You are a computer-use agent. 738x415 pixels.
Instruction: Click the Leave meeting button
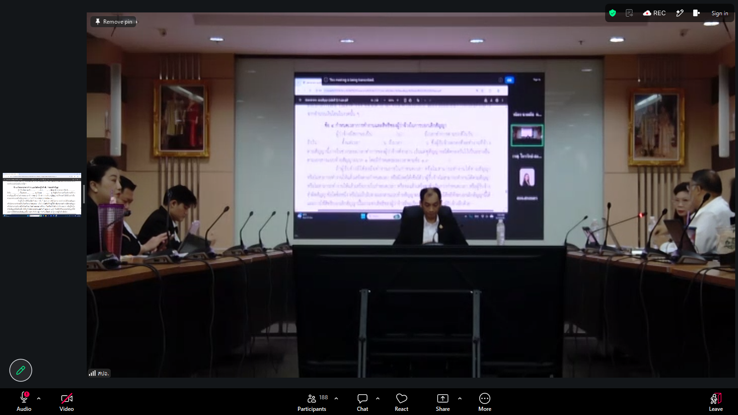click(x=716, y=402)
